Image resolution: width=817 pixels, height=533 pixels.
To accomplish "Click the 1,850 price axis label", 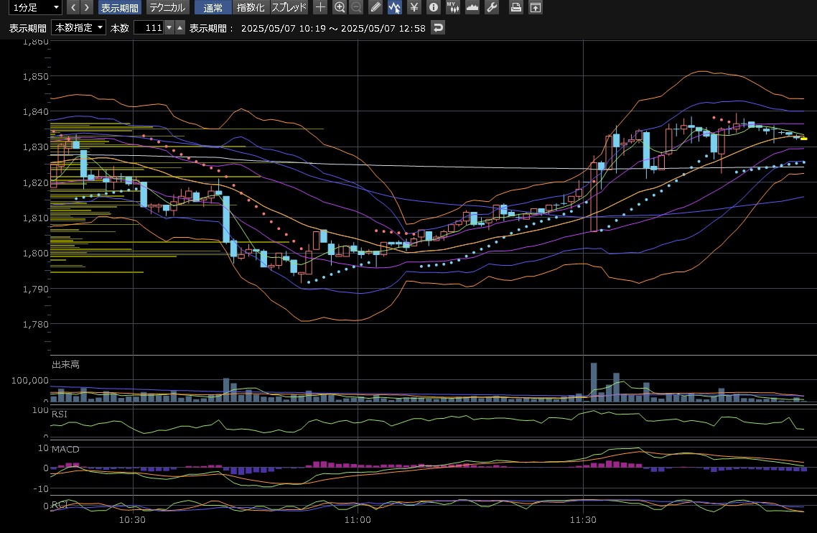I will pos(35,76).
